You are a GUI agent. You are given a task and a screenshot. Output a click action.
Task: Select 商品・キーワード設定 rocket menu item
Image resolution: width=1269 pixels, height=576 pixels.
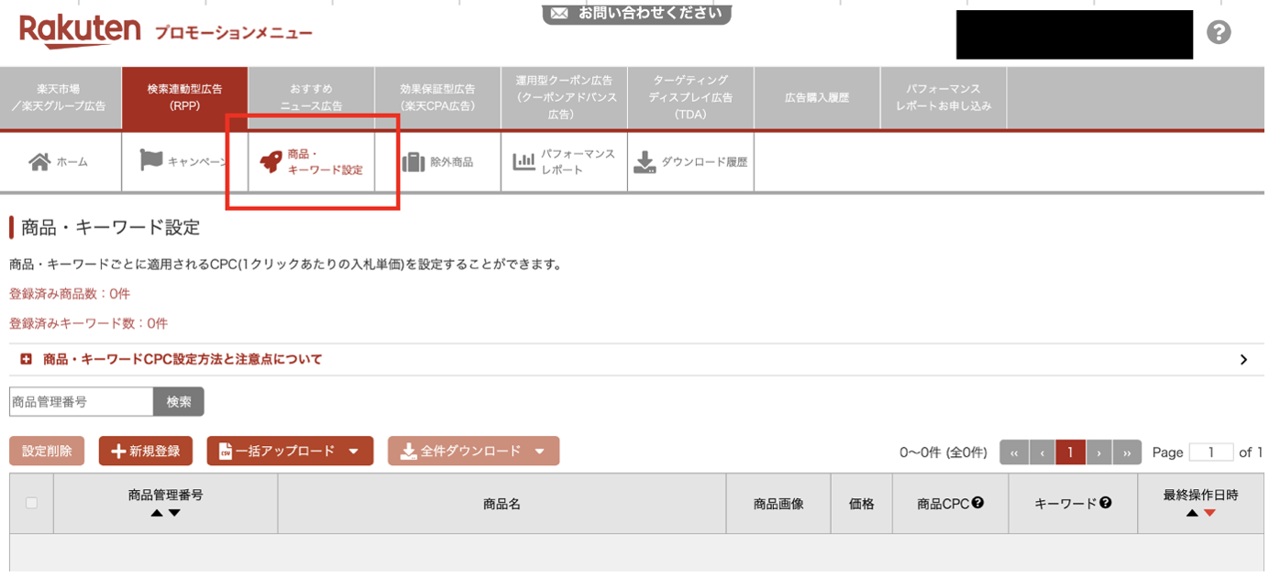pos(311,162)
